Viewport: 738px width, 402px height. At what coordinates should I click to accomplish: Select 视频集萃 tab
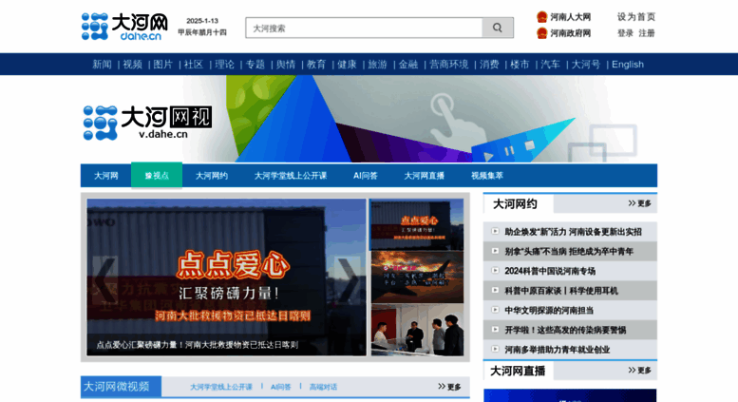click(x=487, y=176)
